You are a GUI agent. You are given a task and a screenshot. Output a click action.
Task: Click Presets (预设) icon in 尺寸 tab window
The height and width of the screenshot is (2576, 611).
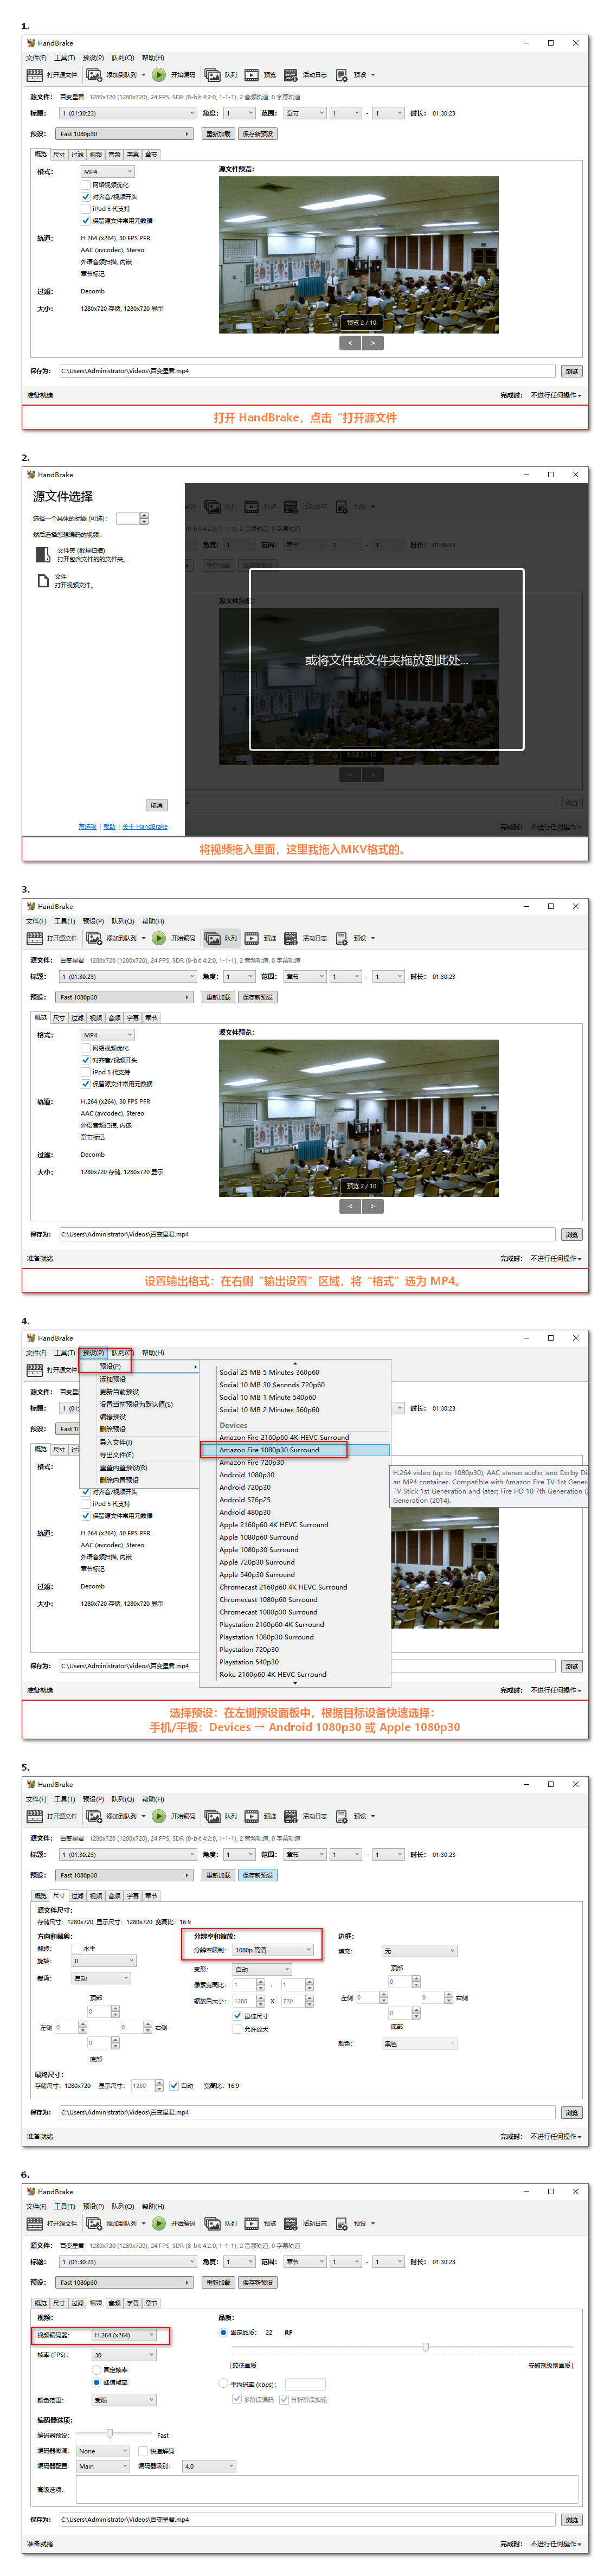click(342, 1816)
